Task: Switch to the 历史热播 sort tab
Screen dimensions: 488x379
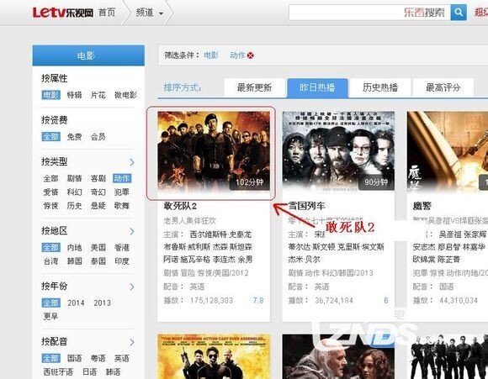Action: [380, 87]
